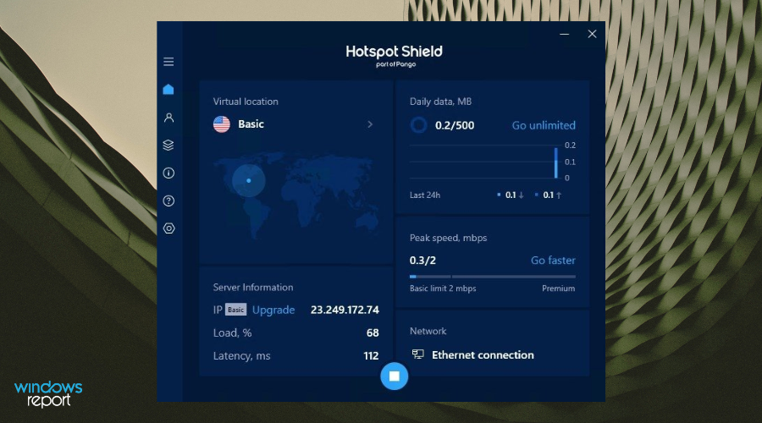Click the download 0.1 indicator

511,195
